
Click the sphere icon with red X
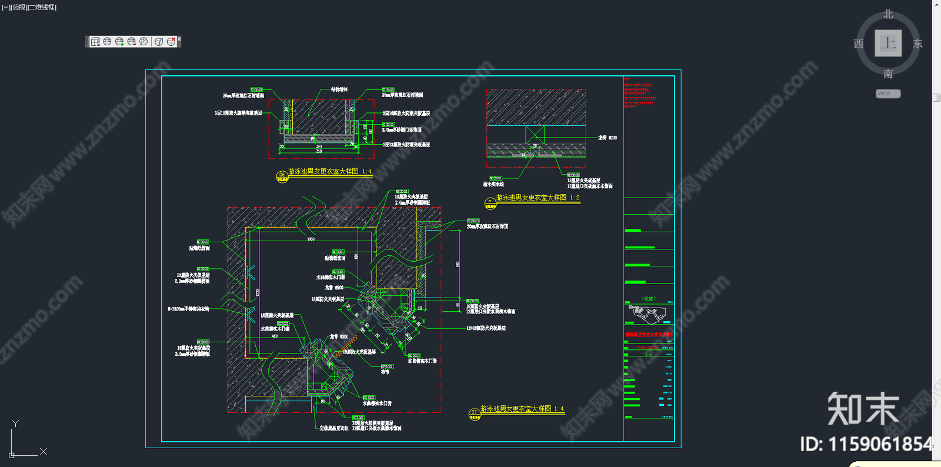171,42
